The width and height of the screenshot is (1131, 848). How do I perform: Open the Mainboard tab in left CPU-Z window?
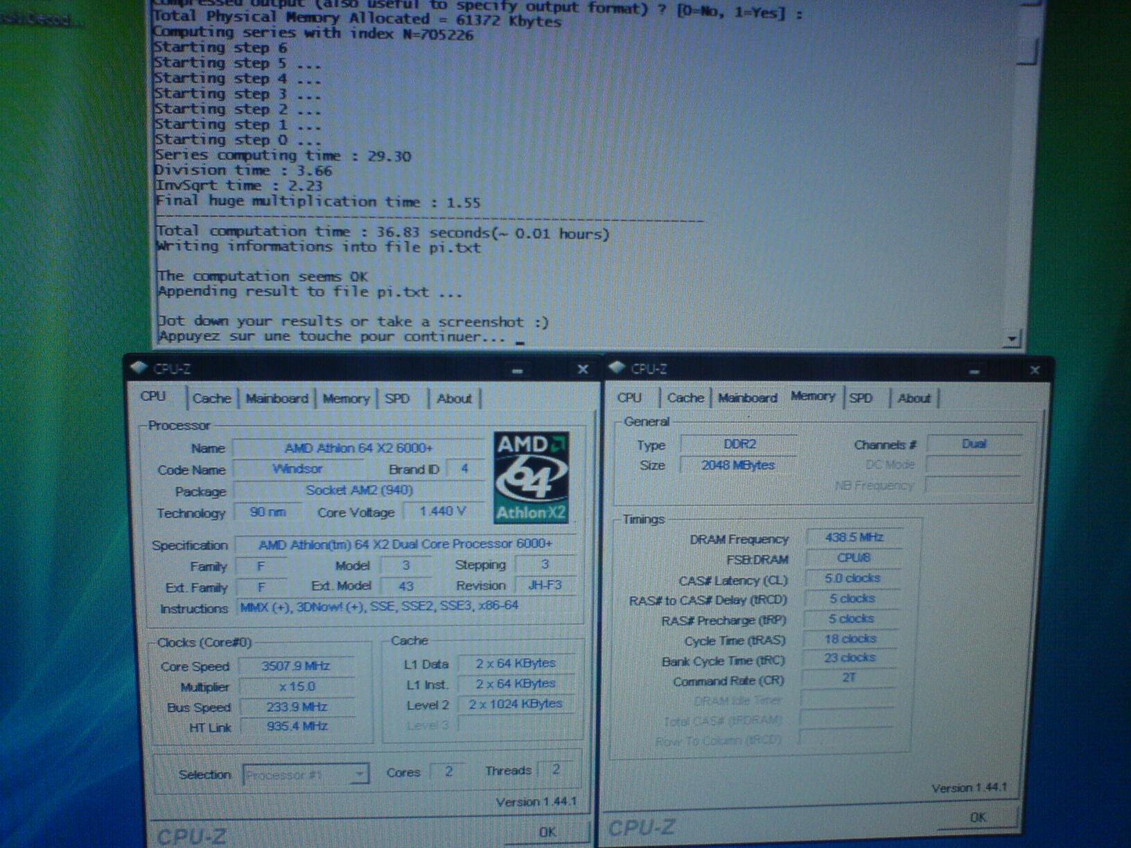[277, 398]
